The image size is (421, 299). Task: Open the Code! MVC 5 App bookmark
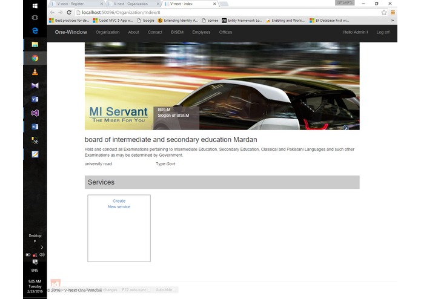coord(113,21)
